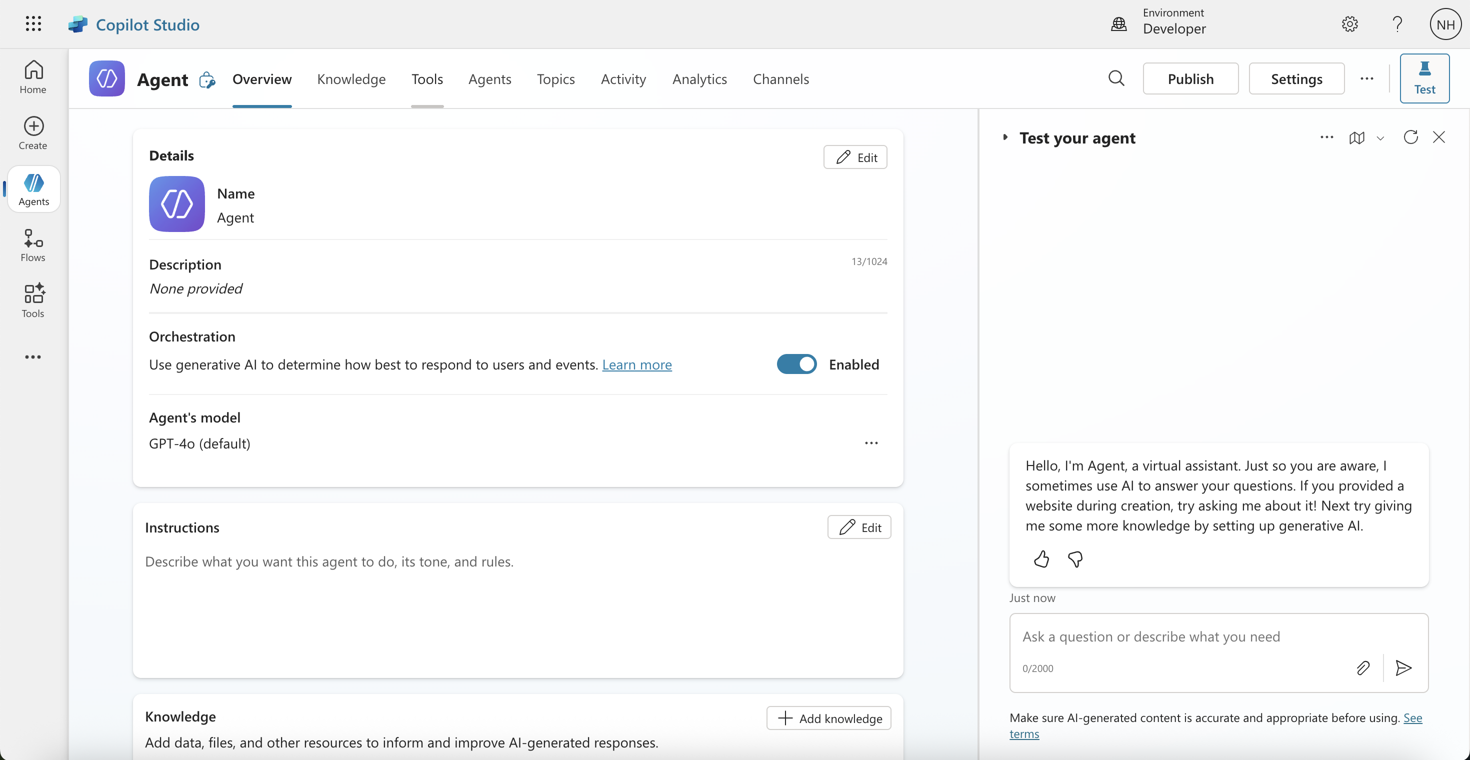
Task: Switch to the Knowledge tab
Action: pos(351,78)
